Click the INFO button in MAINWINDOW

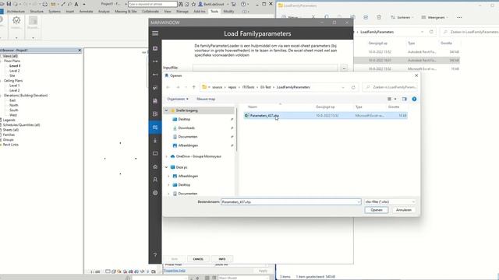tap(222, 259)
